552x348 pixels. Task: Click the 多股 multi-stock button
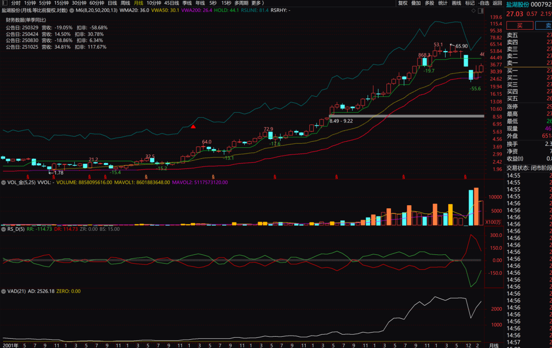[x=429, y=3]
